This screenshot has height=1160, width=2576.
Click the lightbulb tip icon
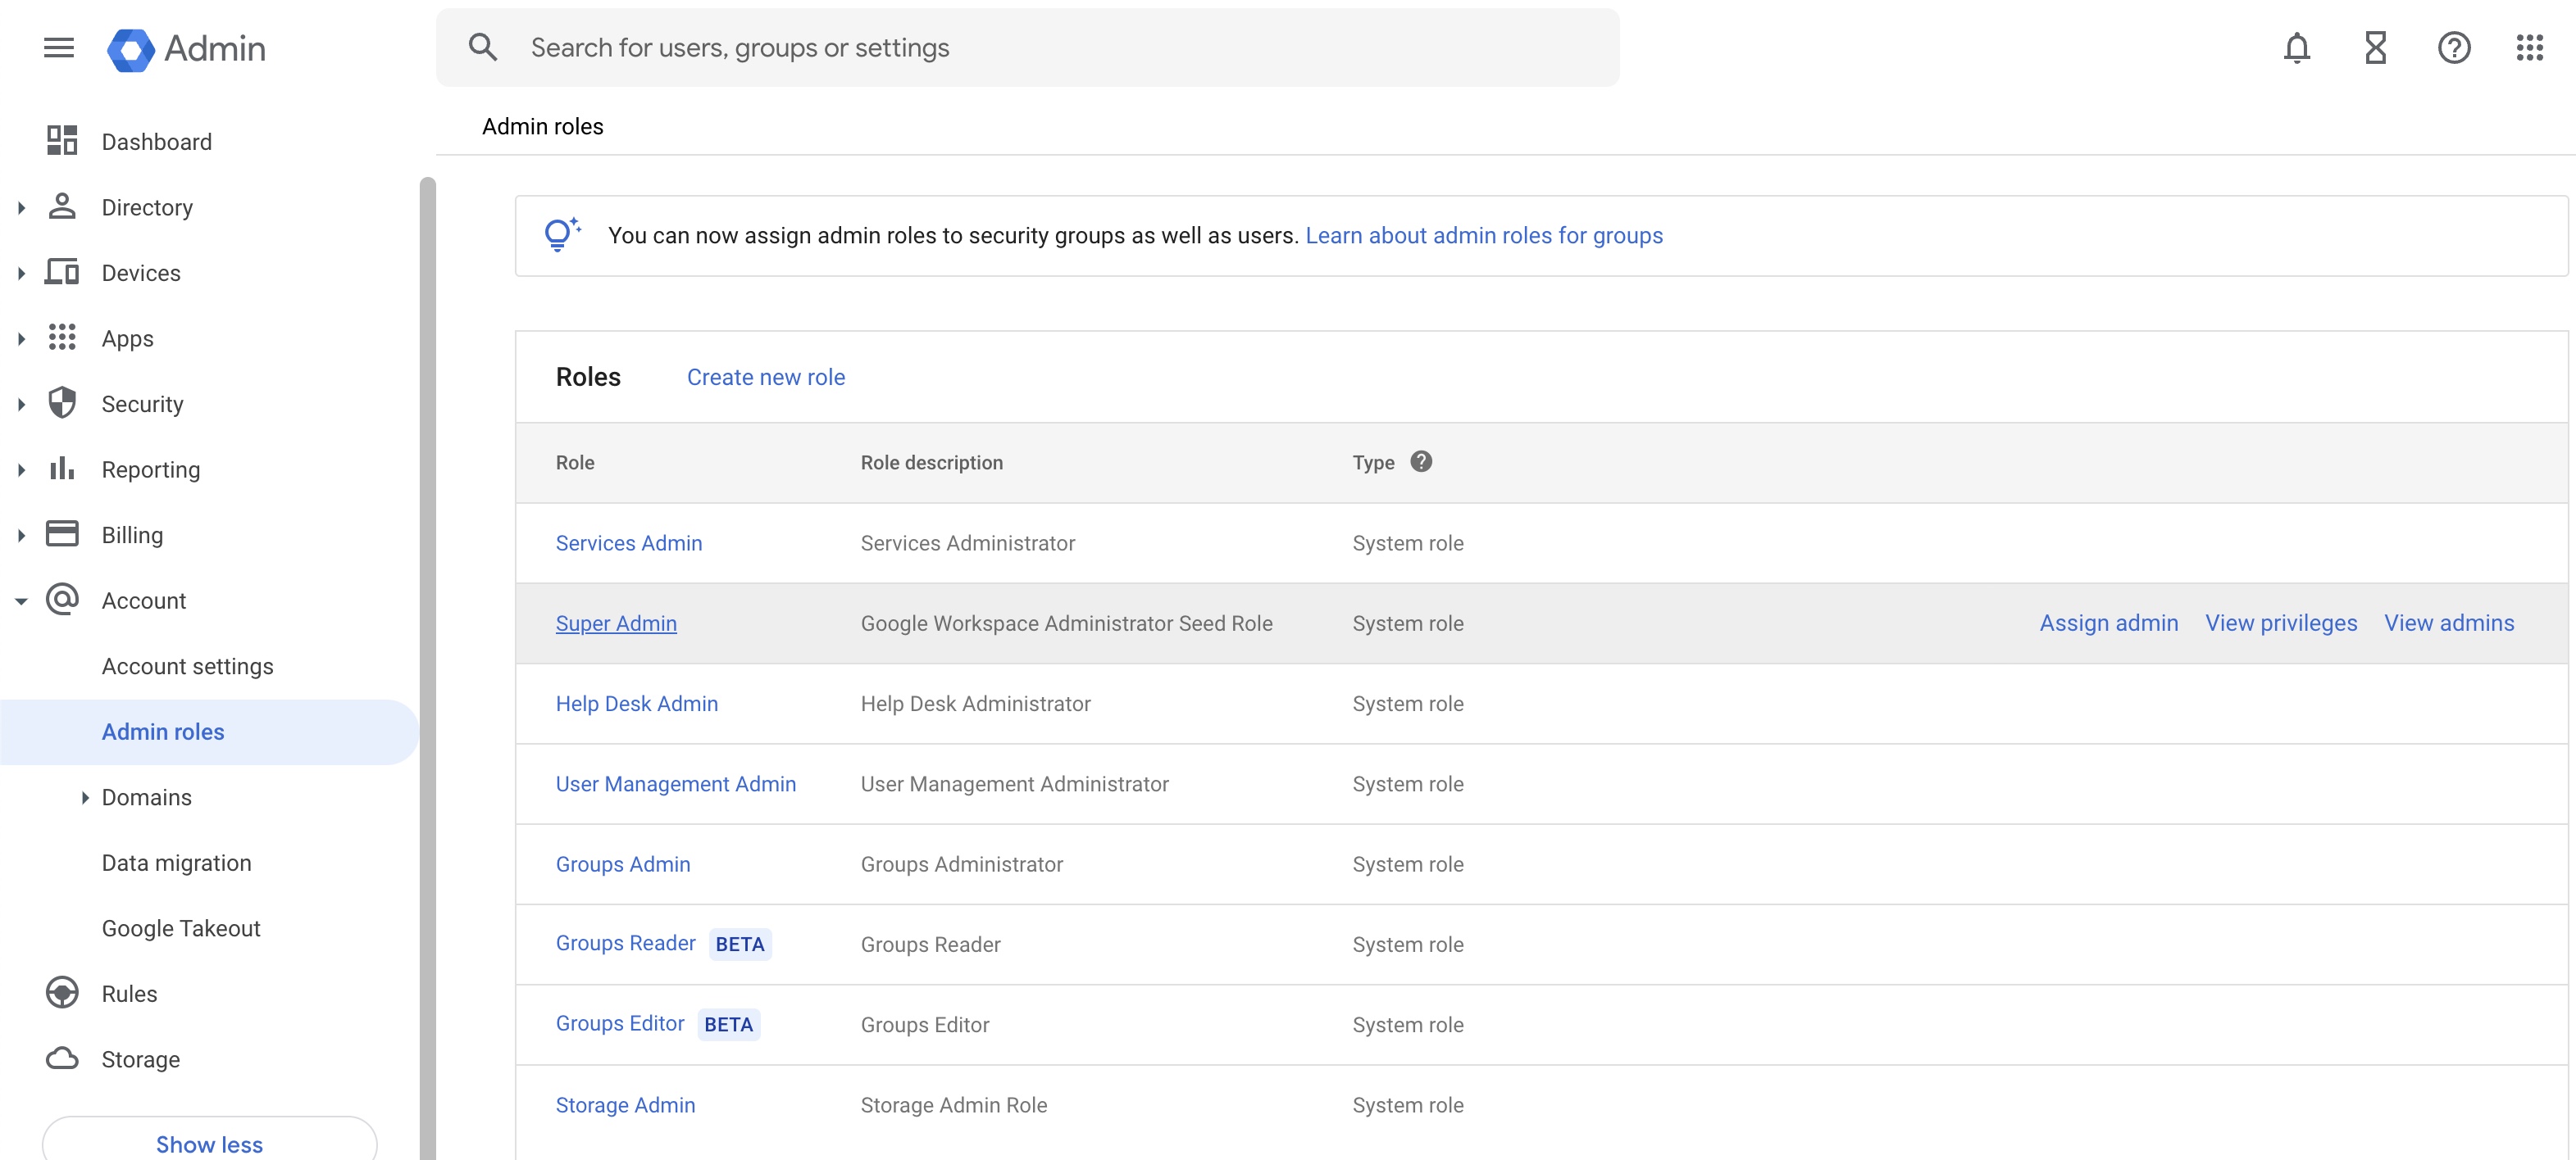point(562,235)
